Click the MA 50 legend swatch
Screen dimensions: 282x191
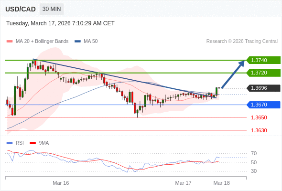(x=77, y=42)
